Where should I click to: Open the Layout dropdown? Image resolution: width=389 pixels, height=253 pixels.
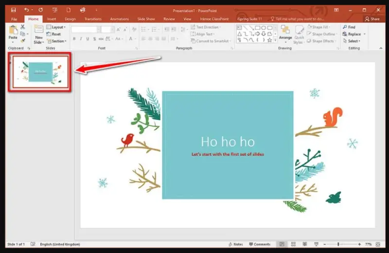point(56,27)
